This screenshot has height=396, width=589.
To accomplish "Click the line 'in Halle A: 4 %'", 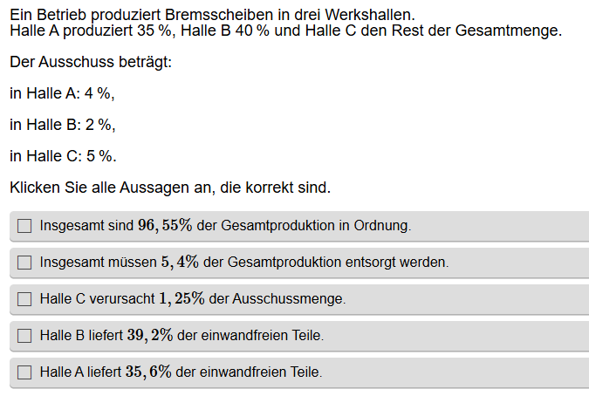I will (x=62, y=94).
